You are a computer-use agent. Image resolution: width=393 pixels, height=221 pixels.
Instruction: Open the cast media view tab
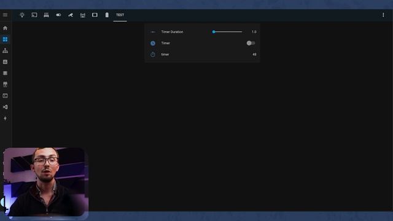pyautogui.click(x=34, y=15)
